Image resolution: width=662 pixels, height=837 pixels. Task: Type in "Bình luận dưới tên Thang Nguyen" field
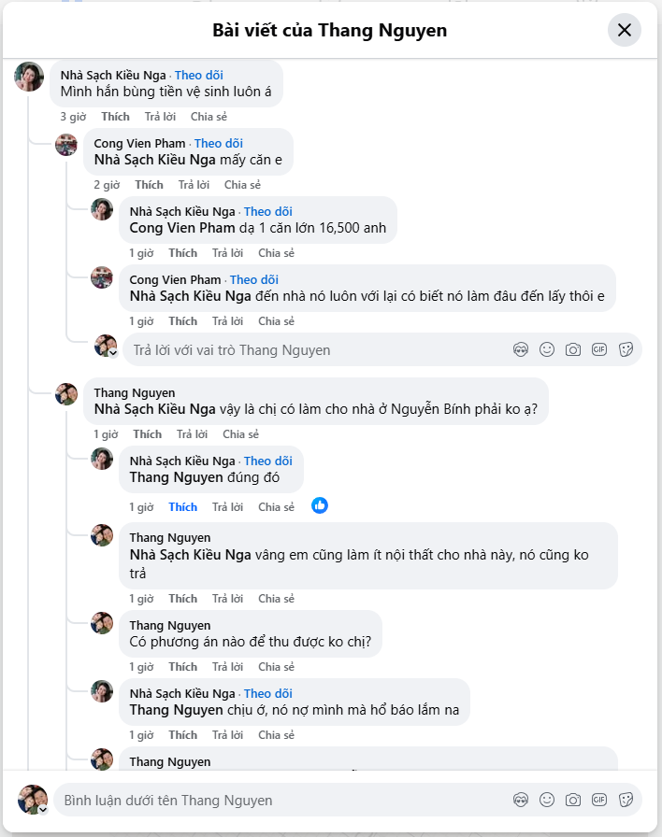pyautogui.click(x=281, y=800)
